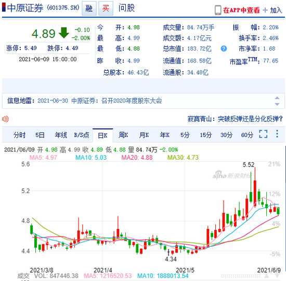Switch to the 年线 chart tab

click(61, 135)
